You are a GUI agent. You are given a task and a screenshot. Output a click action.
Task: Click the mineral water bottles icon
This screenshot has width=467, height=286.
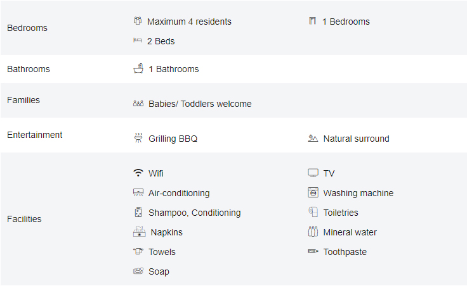[x=313, y=232]
